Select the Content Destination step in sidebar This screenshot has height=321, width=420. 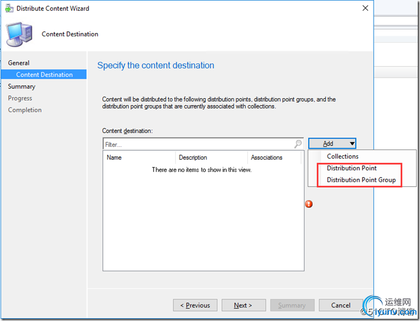[44, 75]
